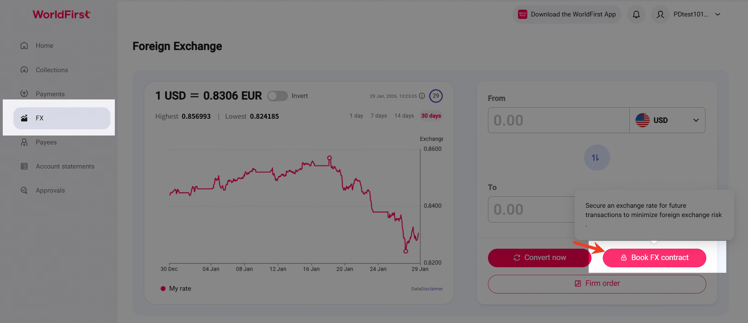Open the USD currency dropdown
The height and width of the screenshot is (323, 748).
coord(667,120)
